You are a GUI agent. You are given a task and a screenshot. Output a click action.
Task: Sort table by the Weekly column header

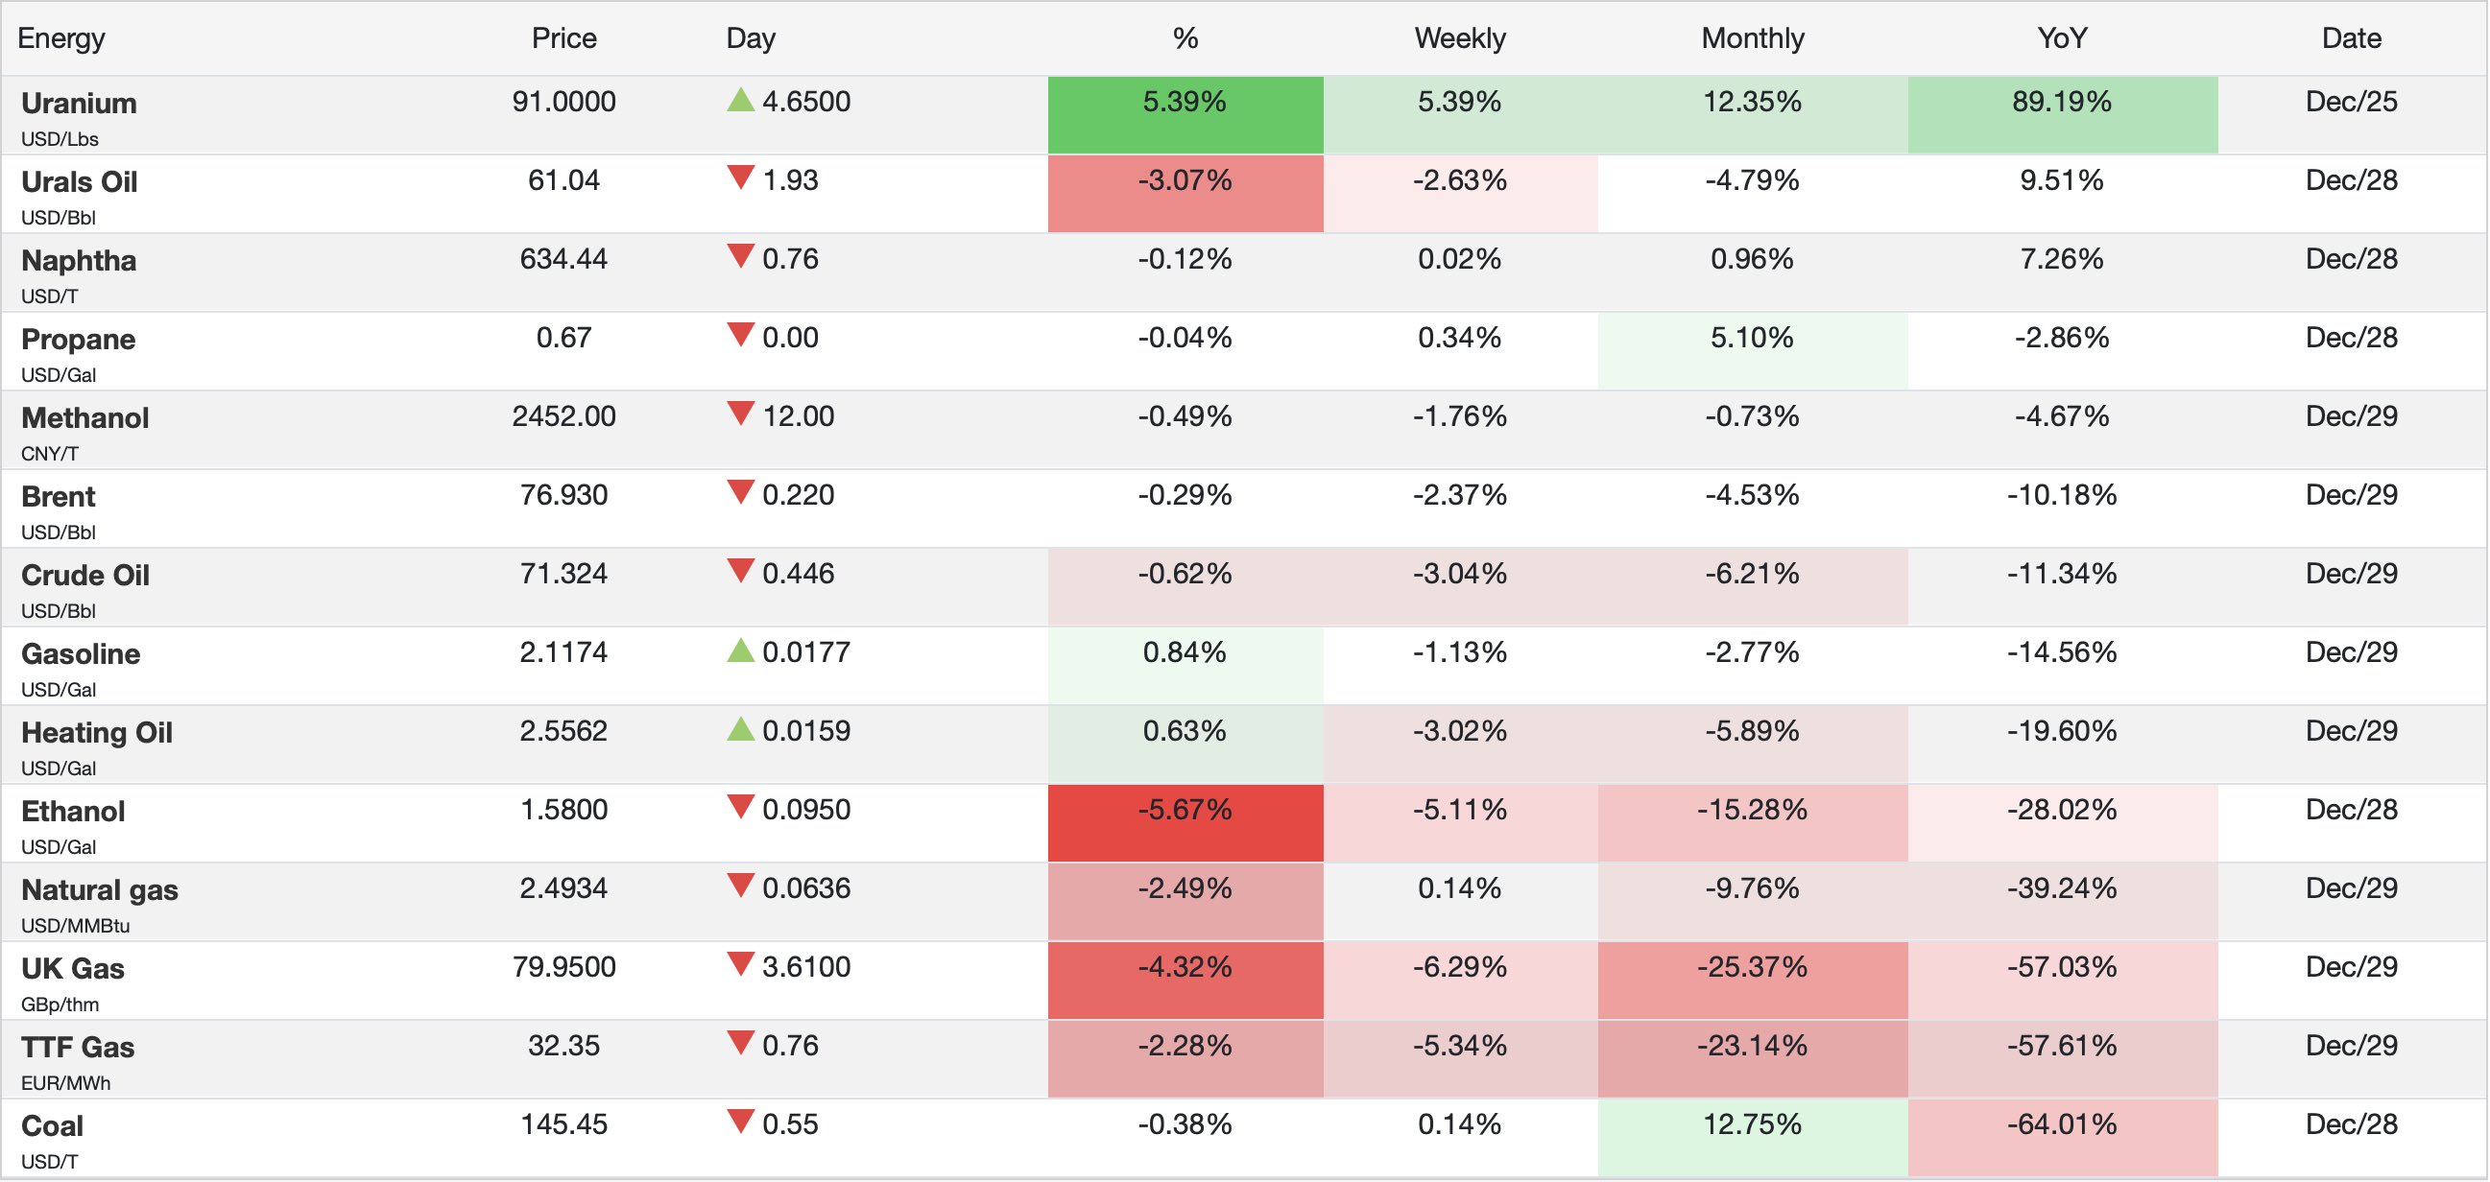[1460, 38]
